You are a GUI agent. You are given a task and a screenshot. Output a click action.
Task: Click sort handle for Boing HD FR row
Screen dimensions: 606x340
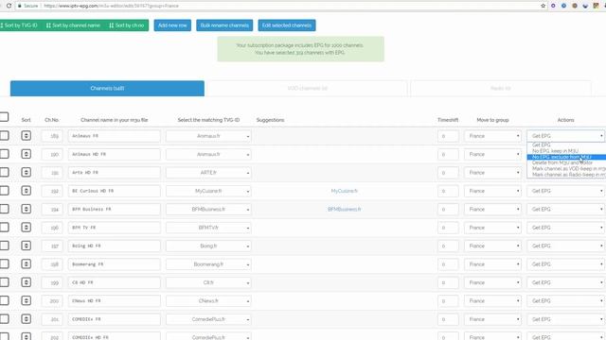[26, 246]
